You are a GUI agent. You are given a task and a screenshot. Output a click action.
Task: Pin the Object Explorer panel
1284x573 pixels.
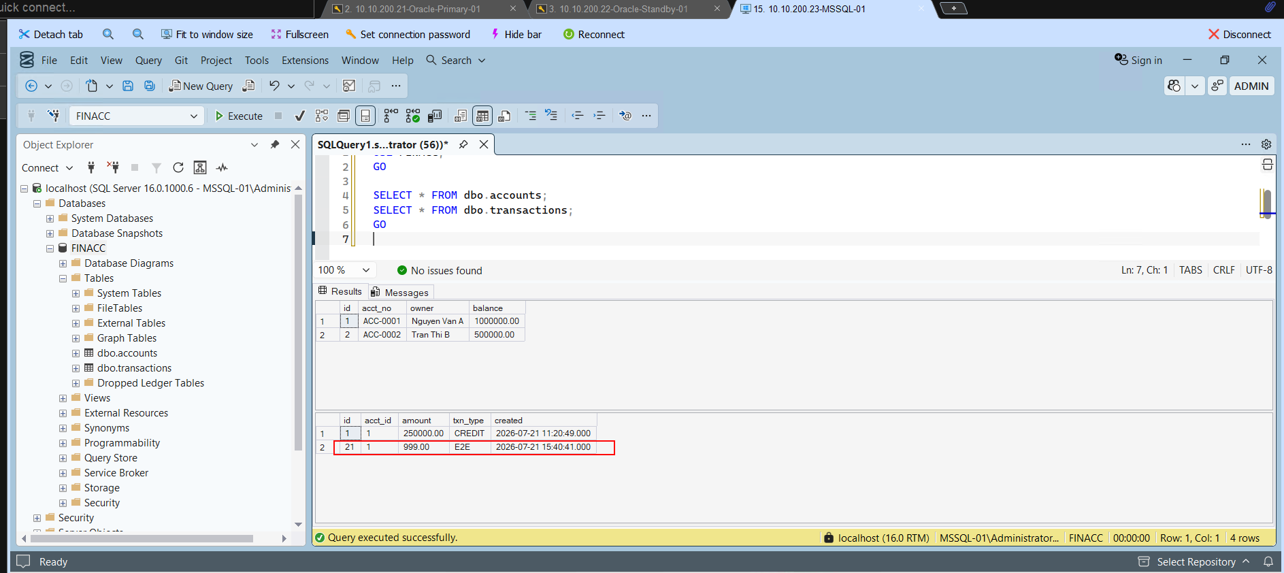point(275,144)
